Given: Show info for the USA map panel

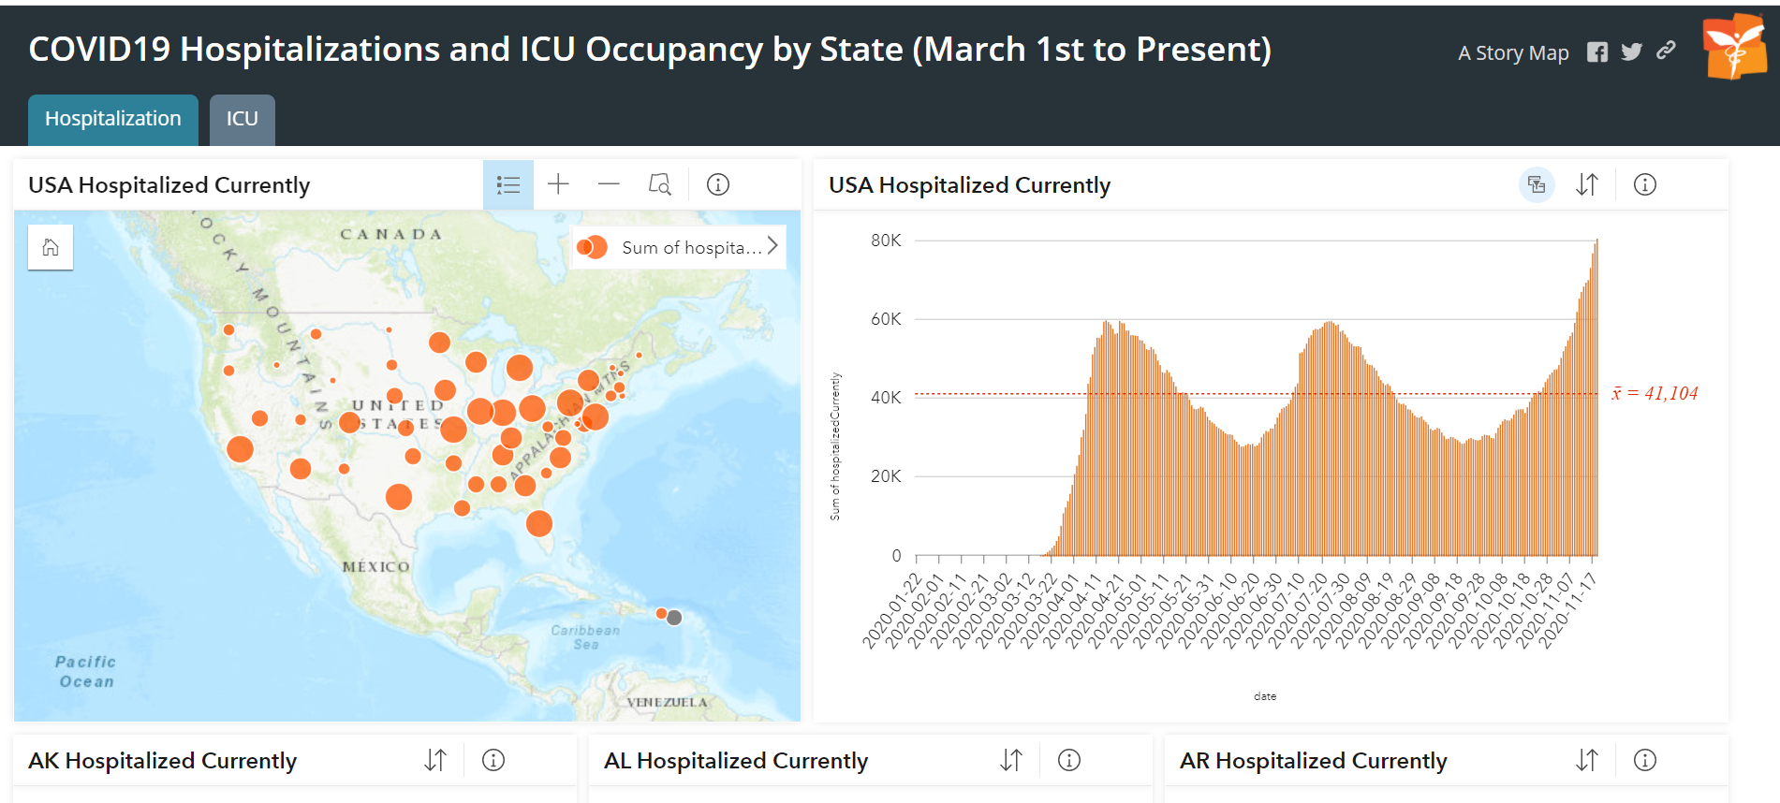Looking at the screenshot, I should click(x=718, y=184).
